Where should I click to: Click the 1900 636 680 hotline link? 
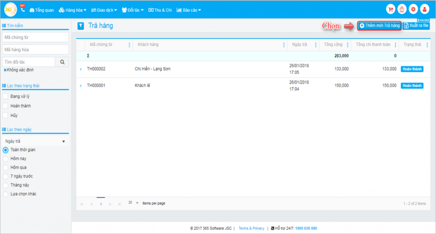click(x=306, y=228)
